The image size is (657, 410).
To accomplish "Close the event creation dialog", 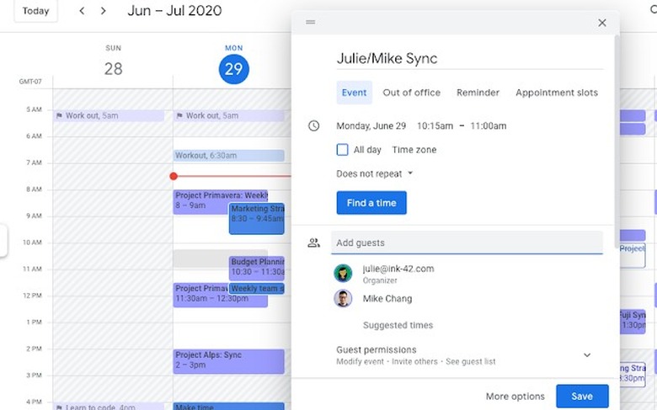I will [x=601, y=23].
